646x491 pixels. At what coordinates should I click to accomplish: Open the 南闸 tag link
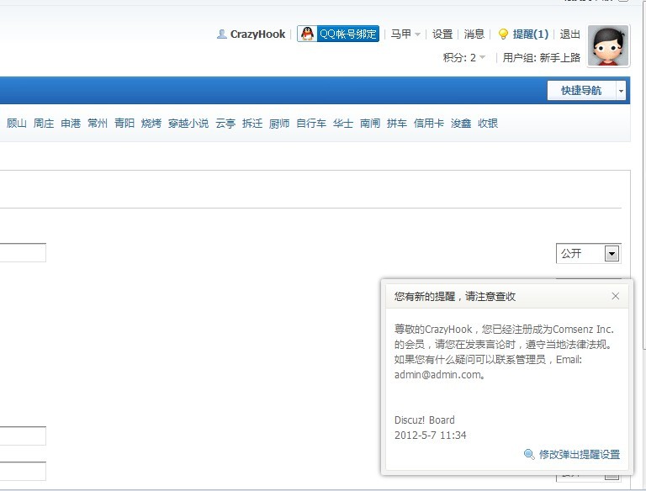click(370, 123)
